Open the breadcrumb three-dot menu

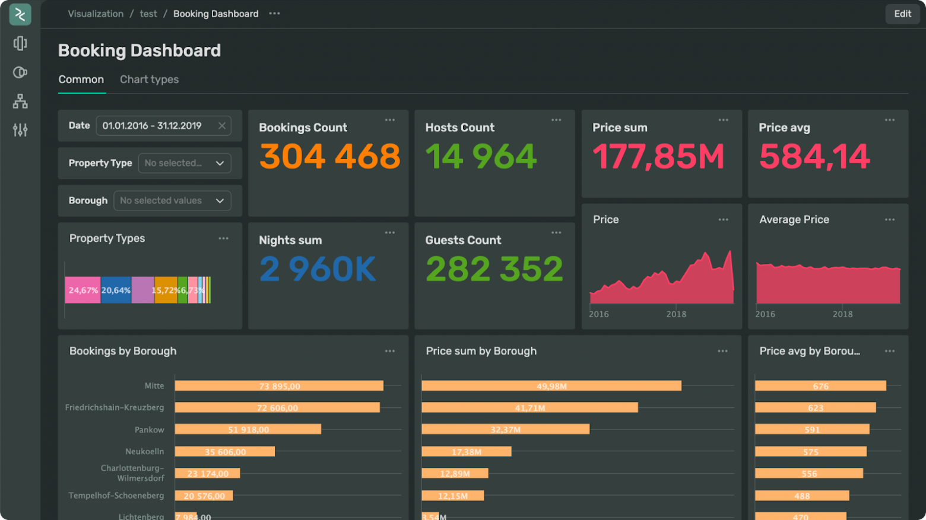[x=274, y=14]
